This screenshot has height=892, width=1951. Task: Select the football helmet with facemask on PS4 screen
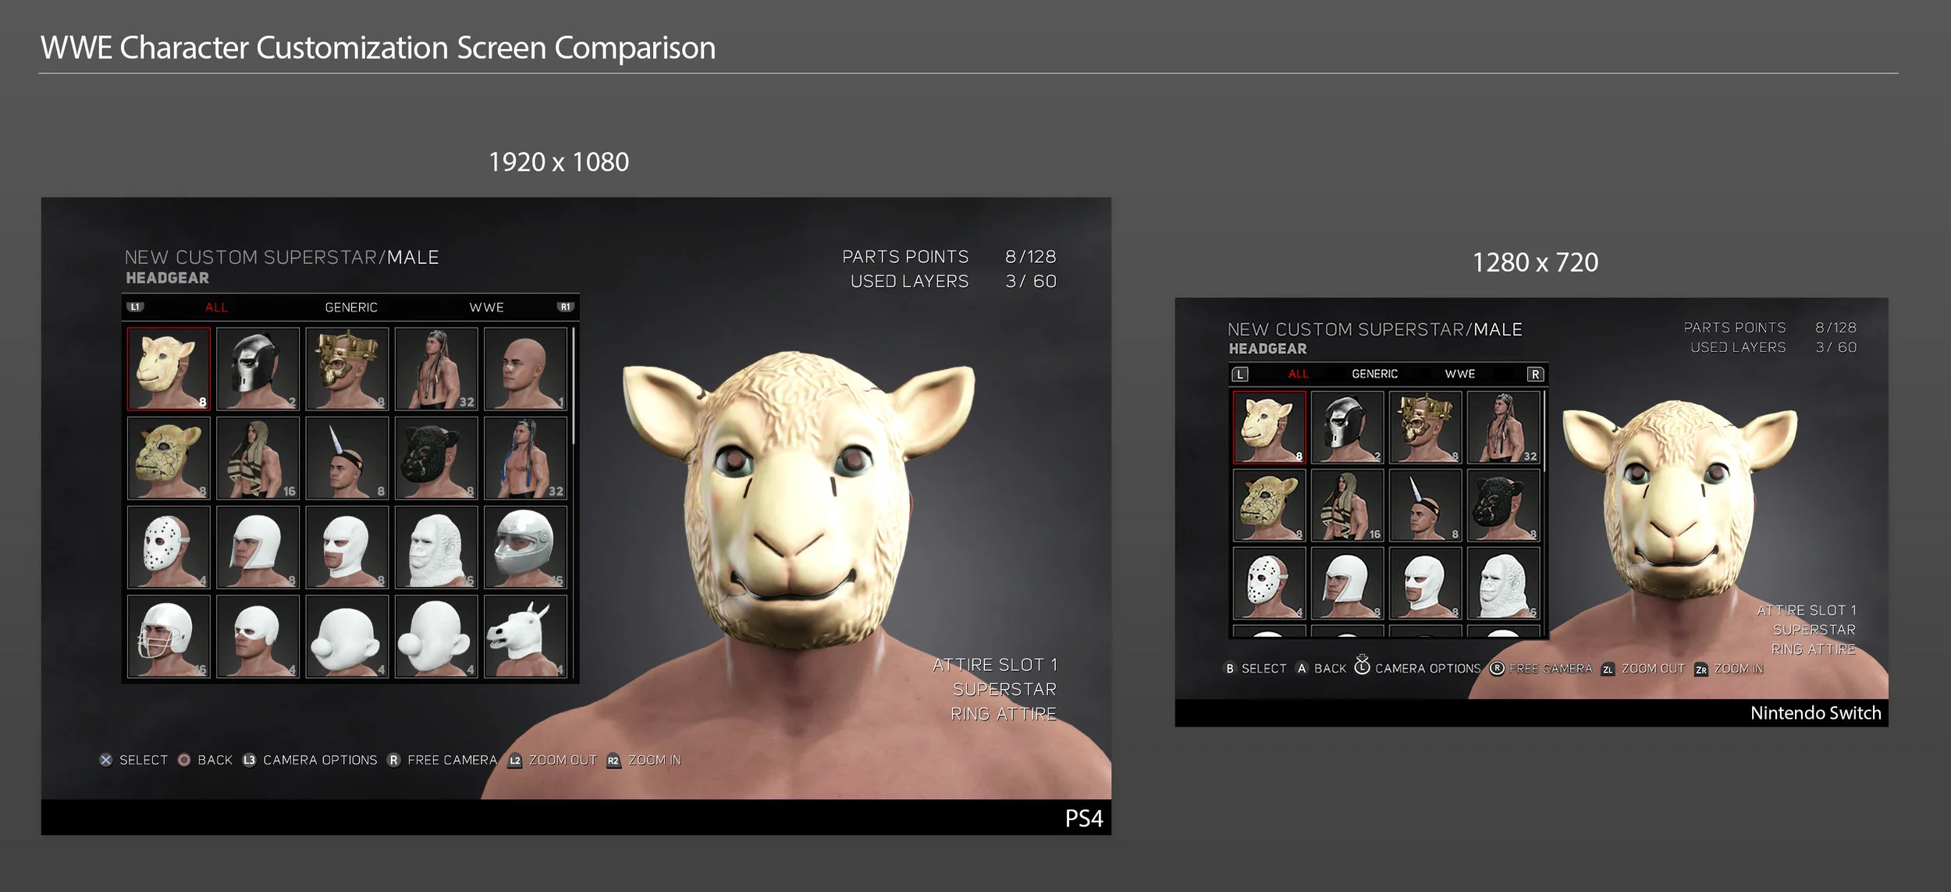(x=169, y=636)
